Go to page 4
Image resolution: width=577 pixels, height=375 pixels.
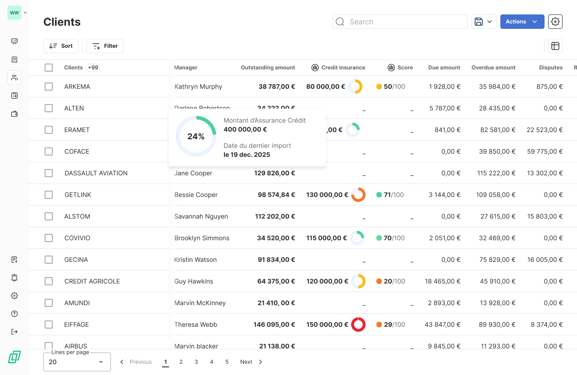[x=211, y=362]
